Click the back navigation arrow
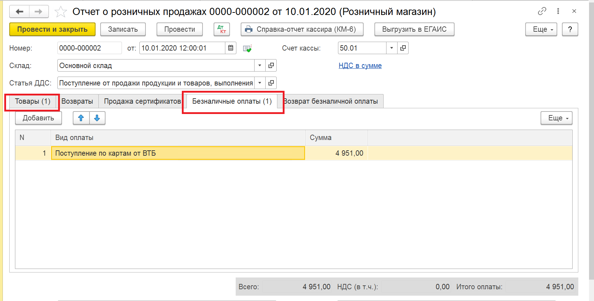The image size is (594, 301). 20,12
